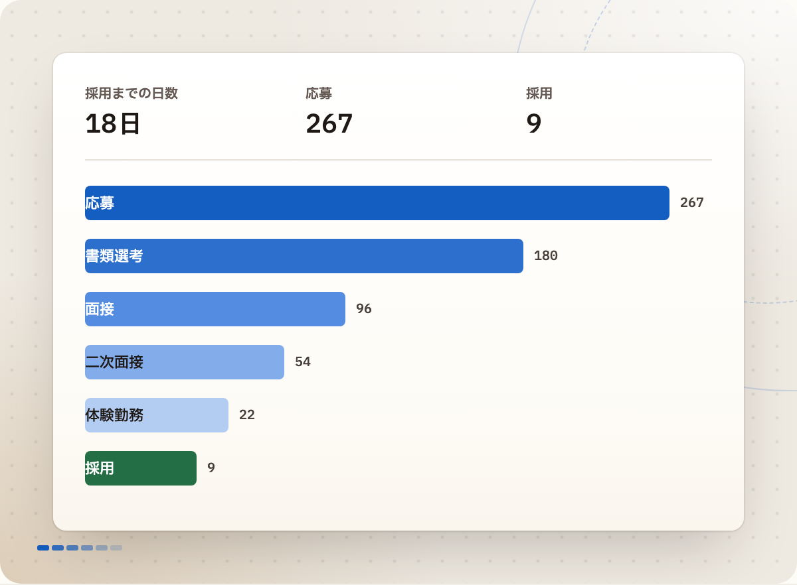Click the 採用までの日数 stat label
The width and height of the screenshot is (797, 585).
pos(132,94)
